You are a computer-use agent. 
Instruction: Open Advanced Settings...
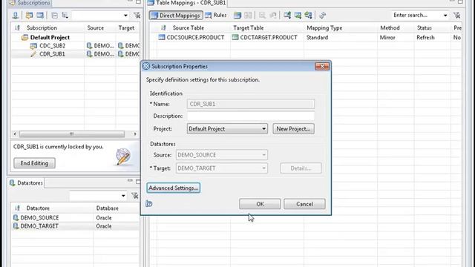pos(173,188)
